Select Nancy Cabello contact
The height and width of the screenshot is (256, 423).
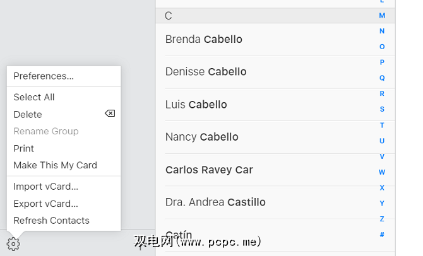(x=202, y=137)
